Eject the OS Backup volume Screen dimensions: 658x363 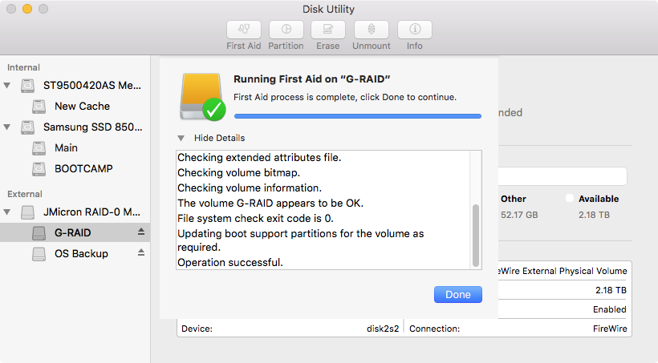click(x=142, y=253)
